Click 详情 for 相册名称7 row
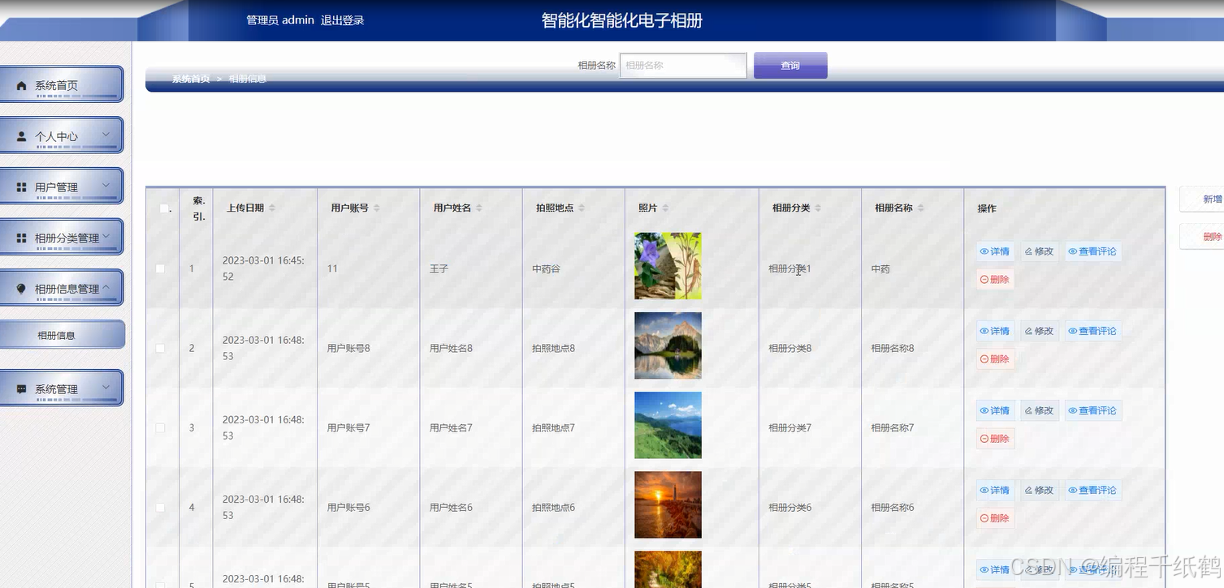This screenshot has height=588, width=1224. pos(995,410)
